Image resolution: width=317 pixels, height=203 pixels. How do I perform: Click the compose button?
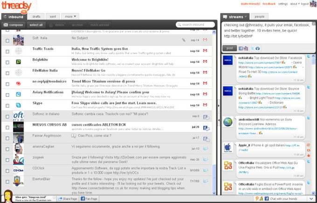point(14,25)
